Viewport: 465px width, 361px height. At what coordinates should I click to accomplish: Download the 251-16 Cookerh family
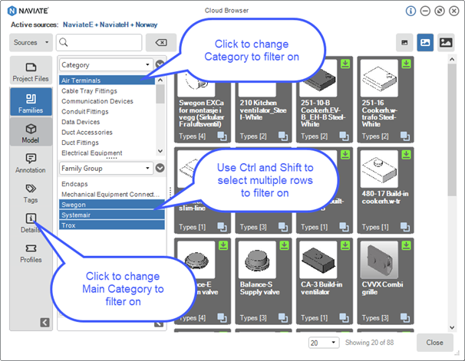click(x=406, y=64)
